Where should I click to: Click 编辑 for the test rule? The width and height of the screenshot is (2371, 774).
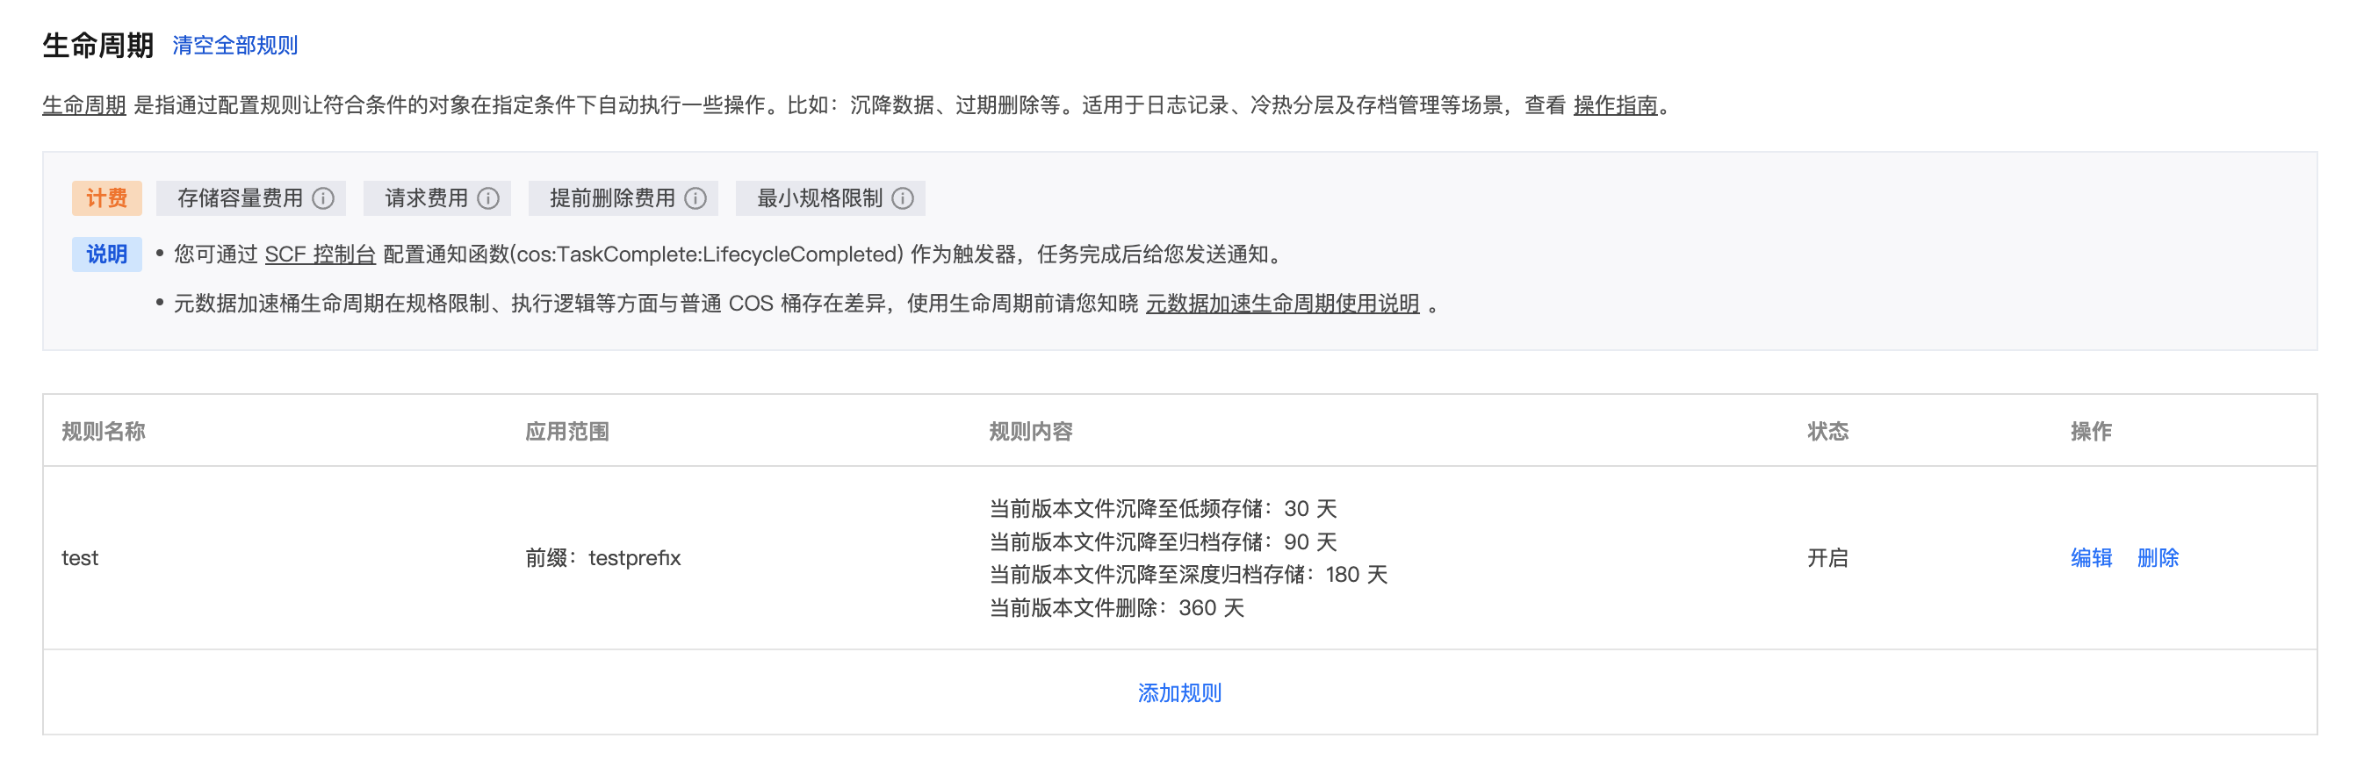coord(2090,558)
